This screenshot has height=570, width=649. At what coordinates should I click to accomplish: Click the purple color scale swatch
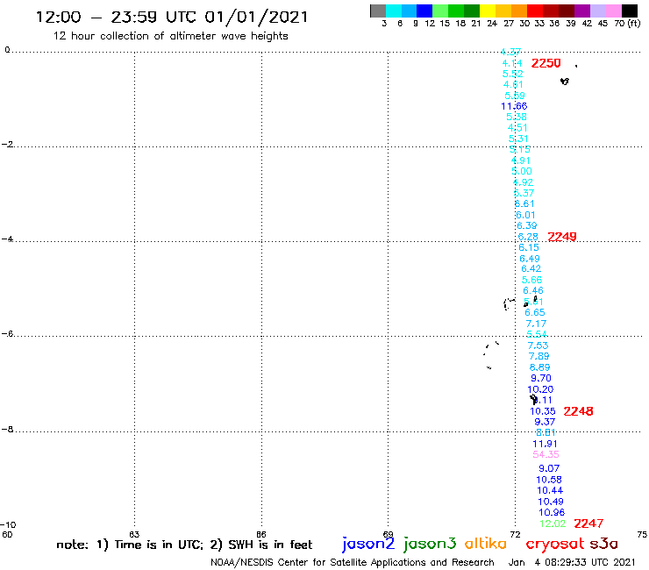tap(582, 11)
